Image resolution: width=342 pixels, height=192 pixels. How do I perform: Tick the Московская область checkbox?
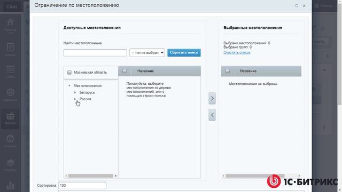coord(69,73)
